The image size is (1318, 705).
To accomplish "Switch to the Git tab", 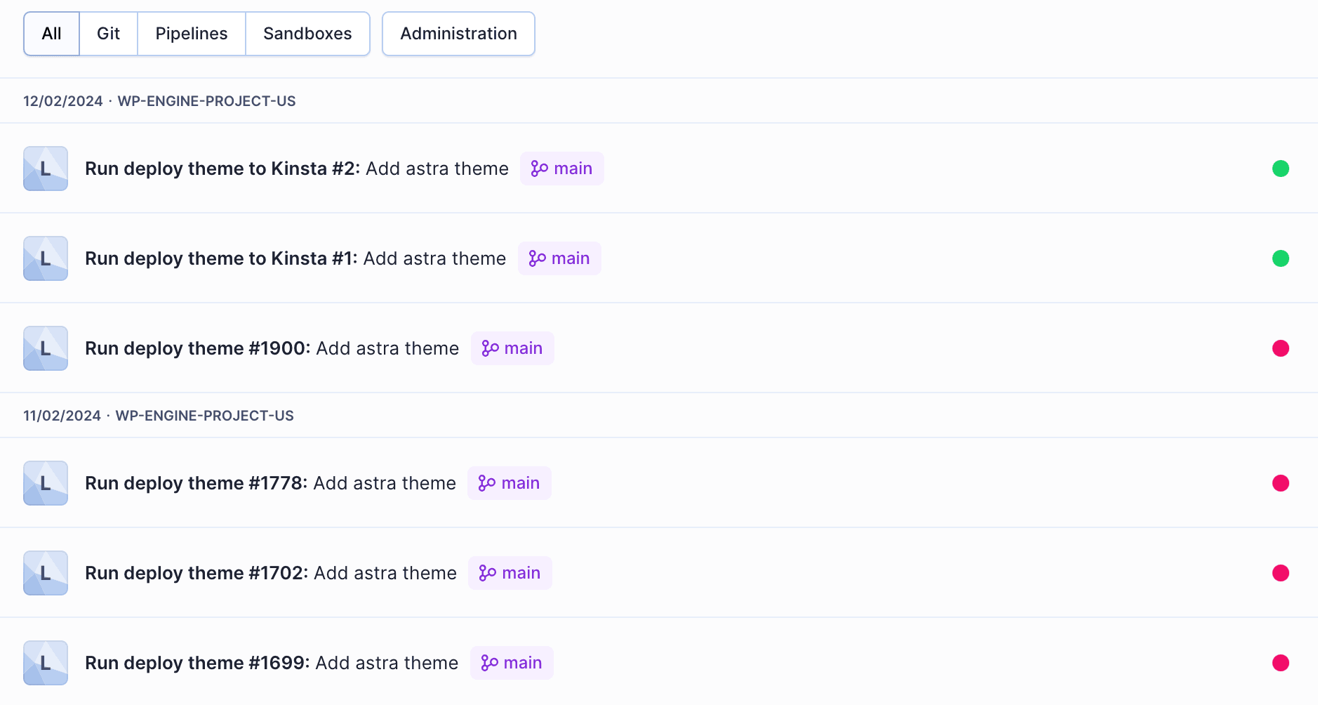I will click(x=108, y=33).
